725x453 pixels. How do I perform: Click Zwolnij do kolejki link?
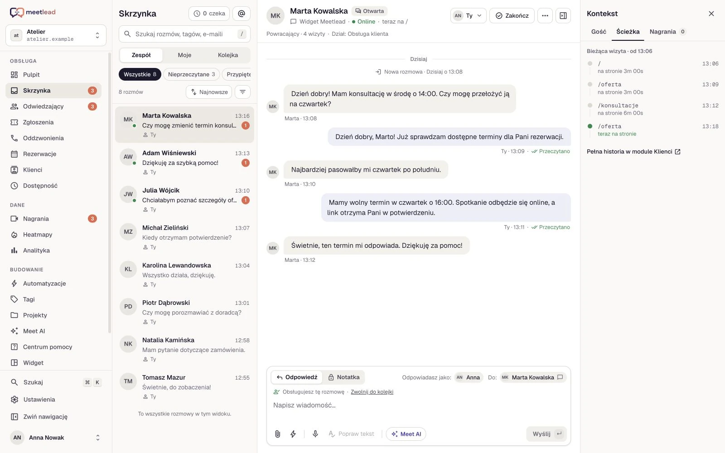pyautogui.click(x=372, y=392)
